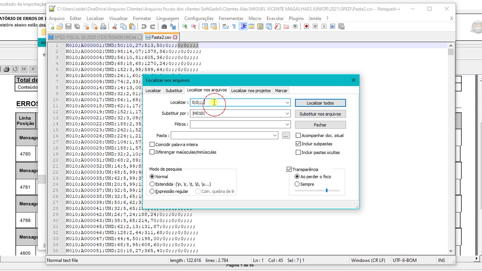Viewport: 482px width, 271px height.
Task: Click the Redo arrow icon
Action: (153, 26)
